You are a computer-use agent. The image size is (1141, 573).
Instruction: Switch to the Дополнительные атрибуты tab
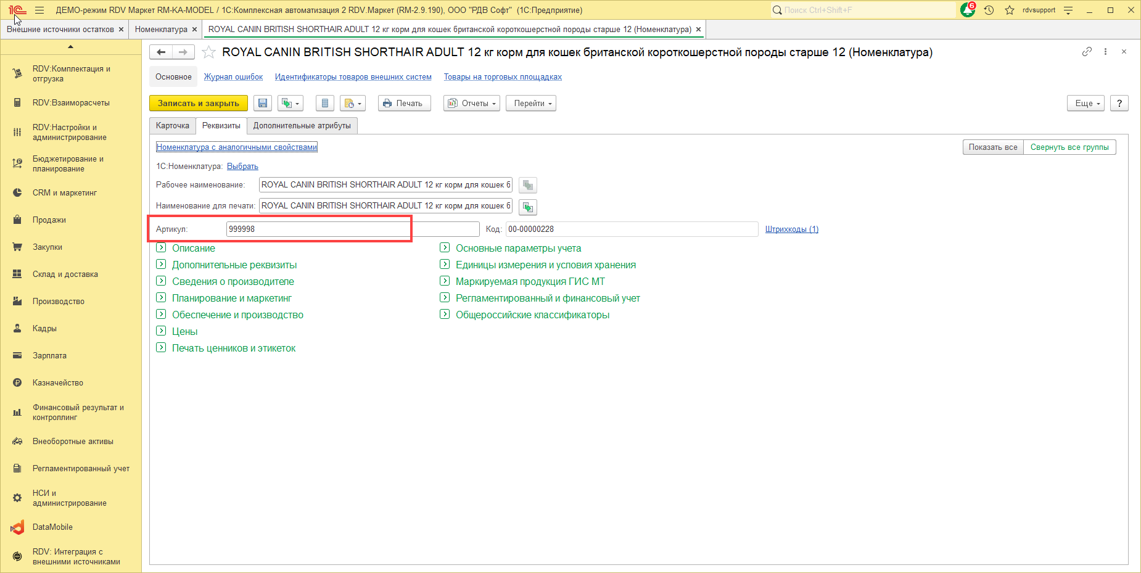302,126
